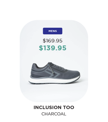Click the zipper pull on the sneaker
The height and width of the screenshot is (122, 108).
pos(53,71)
